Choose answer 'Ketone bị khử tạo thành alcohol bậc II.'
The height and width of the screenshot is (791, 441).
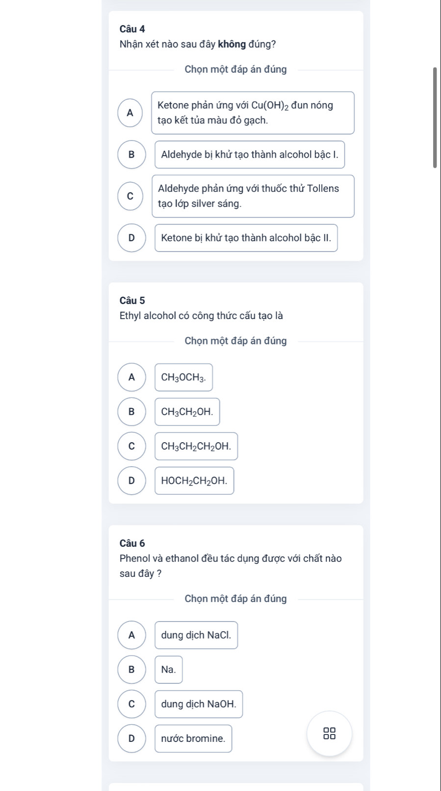click(246, 238)
